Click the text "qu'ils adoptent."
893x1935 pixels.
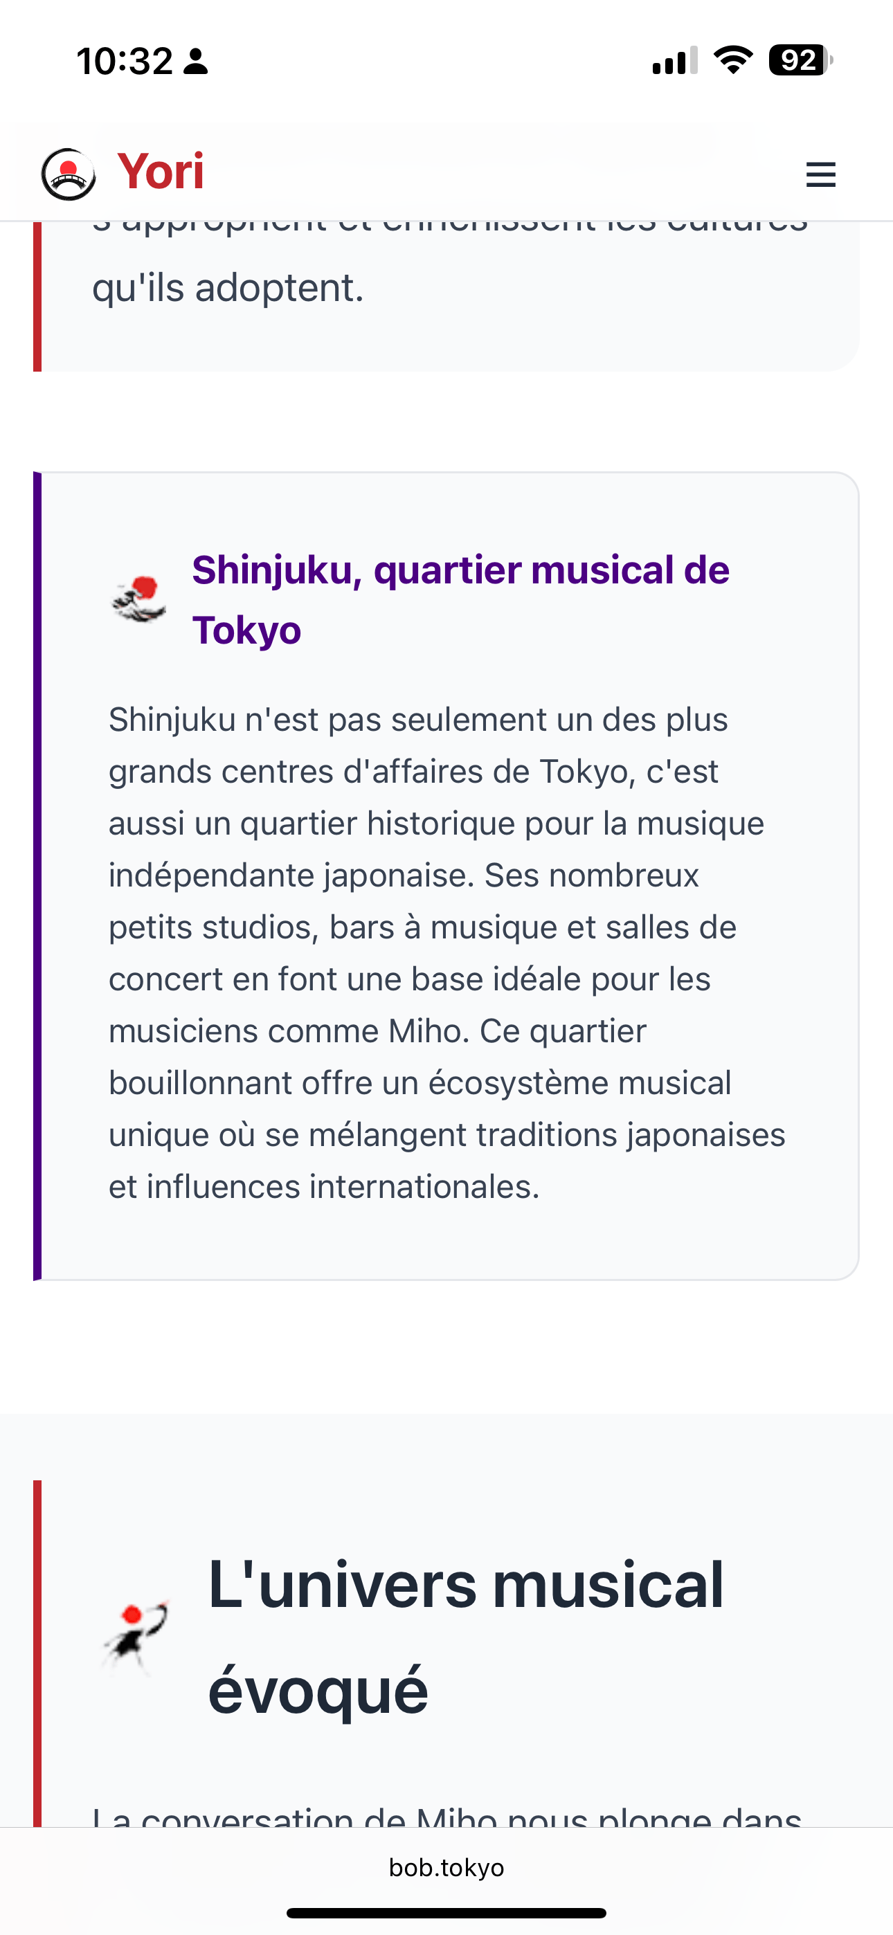[x=228, y=288]
